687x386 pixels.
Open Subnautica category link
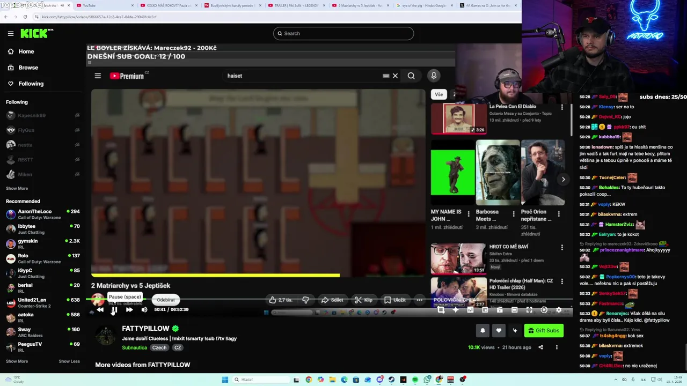click(134, 347)
